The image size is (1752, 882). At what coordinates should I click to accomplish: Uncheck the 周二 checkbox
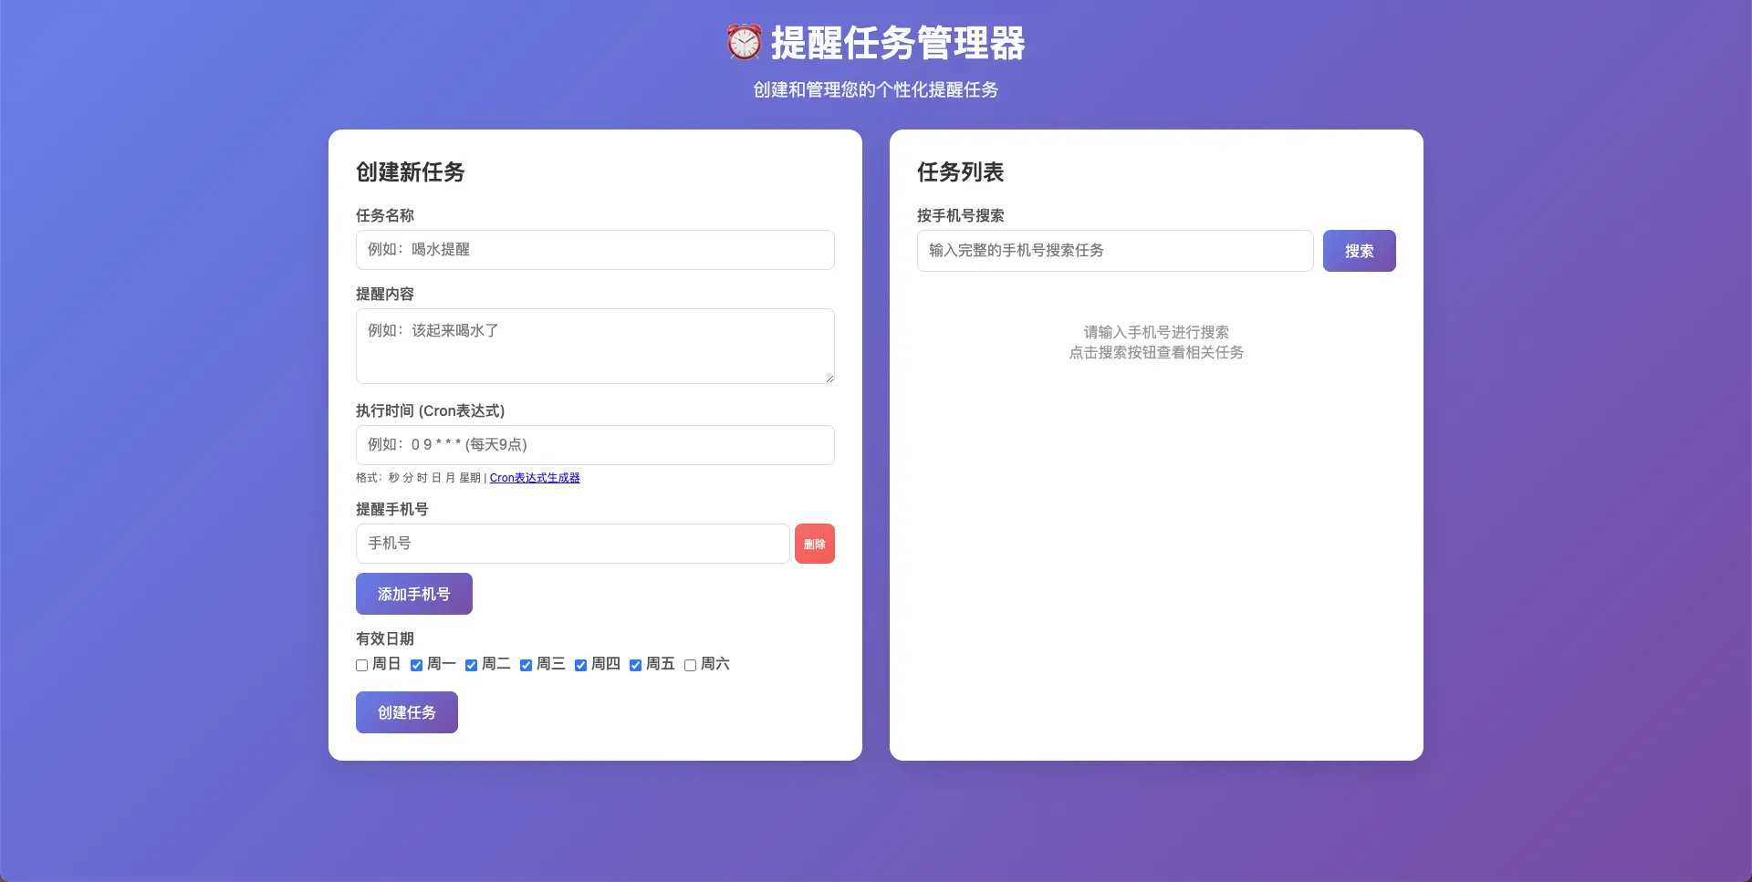point(472,665)
